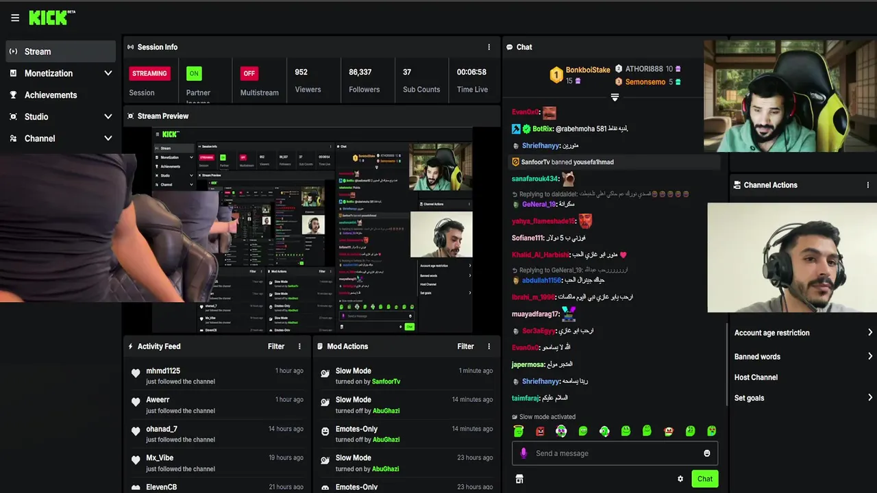Open the emoji picker in message box
The width and height of the screenshot is (877, 493).
[x=707, y=453]
